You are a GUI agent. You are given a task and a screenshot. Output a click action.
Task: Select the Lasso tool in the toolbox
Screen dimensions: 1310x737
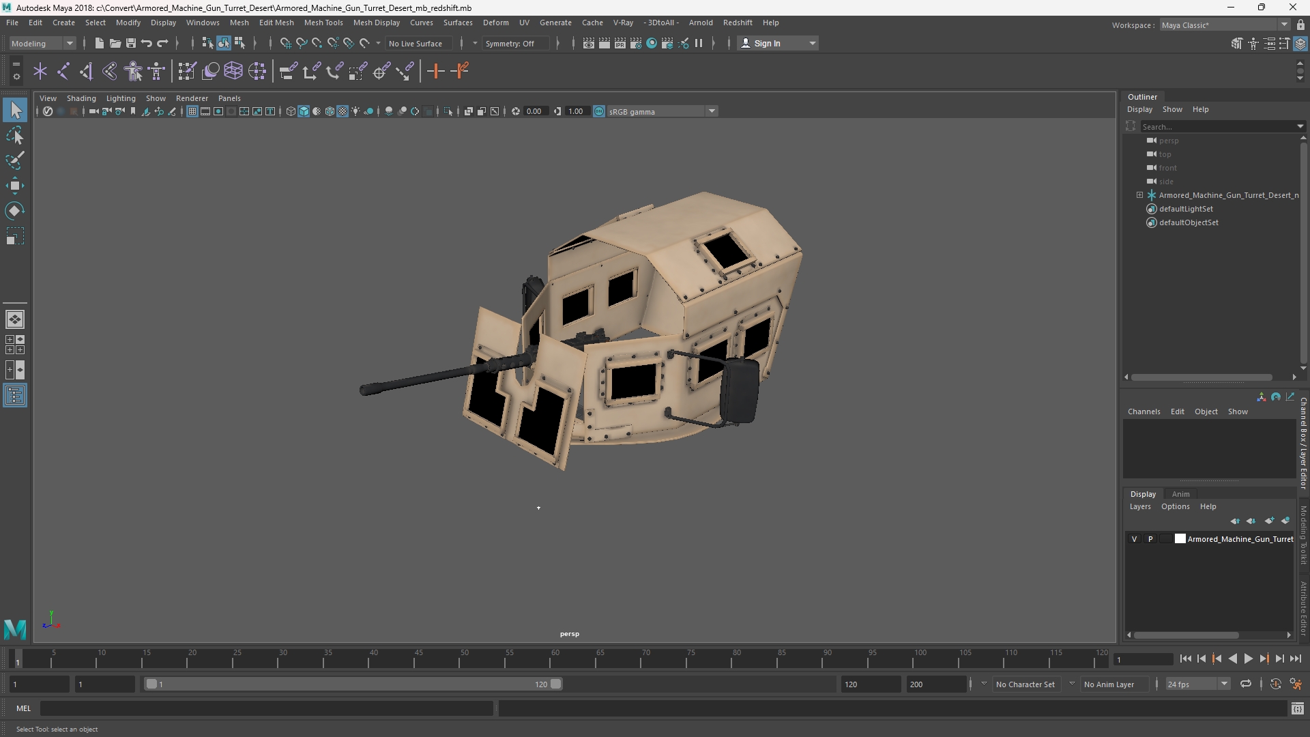15,136
